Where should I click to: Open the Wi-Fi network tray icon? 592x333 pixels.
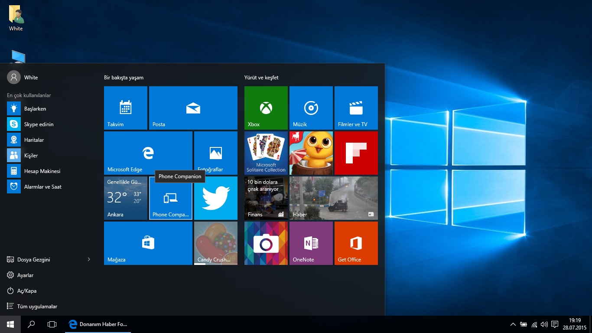(x=534, y=324)
